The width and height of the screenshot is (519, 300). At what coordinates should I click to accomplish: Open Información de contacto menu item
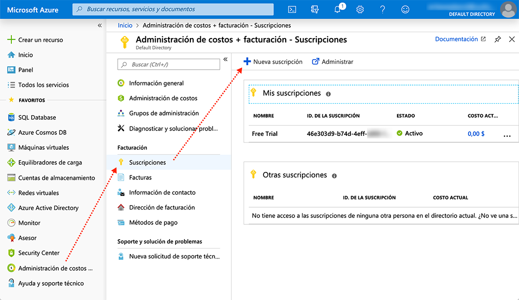point(157,192)
